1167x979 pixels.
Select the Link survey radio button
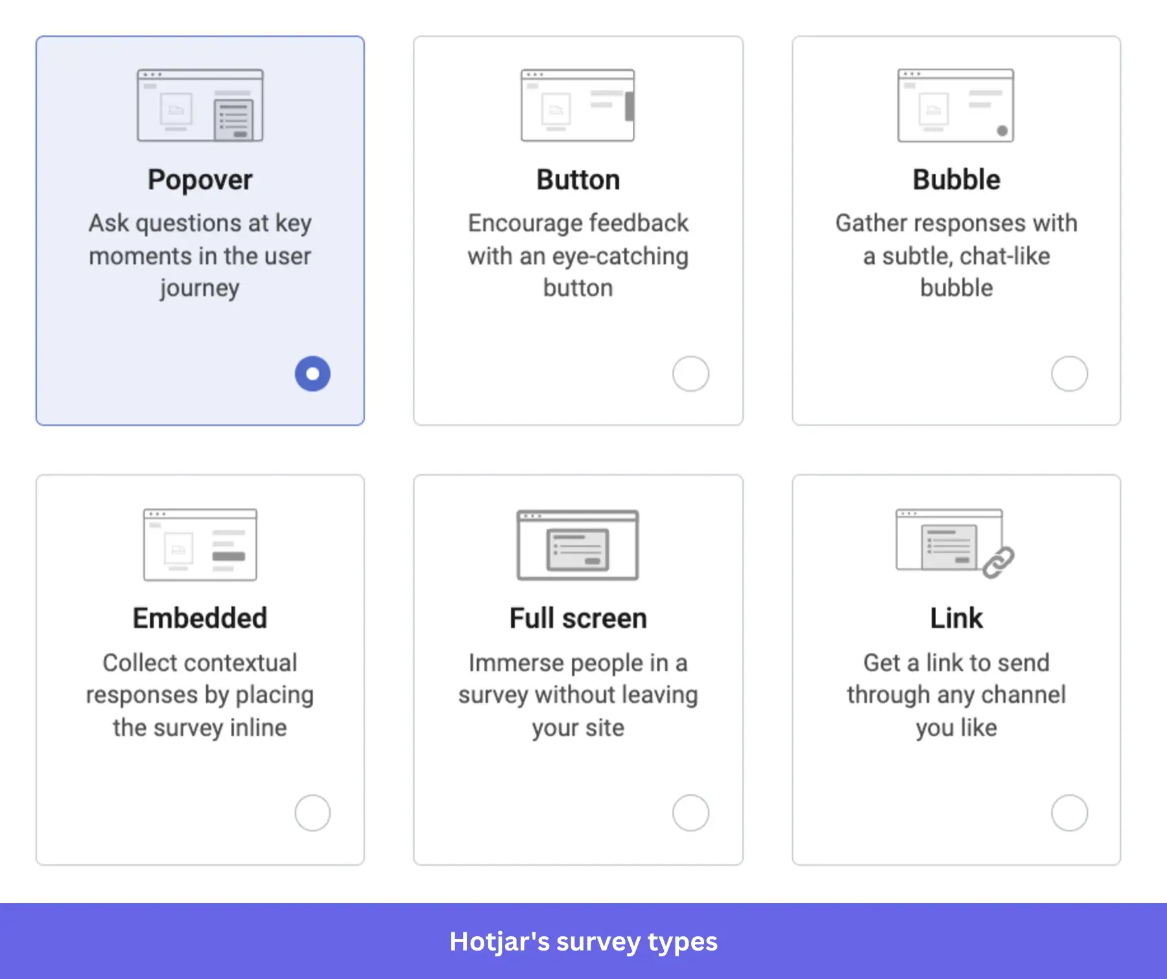point(1069,812)
